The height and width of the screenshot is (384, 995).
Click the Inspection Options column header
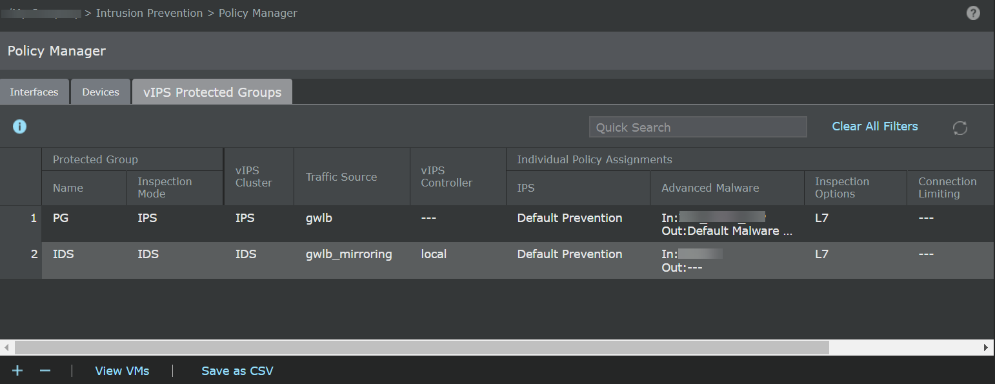pyautogui.click(x=856, y=188)
